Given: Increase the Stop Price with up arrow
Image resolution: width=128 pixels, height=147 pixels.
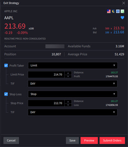Looking at the screenshot, I should point(68,102).
